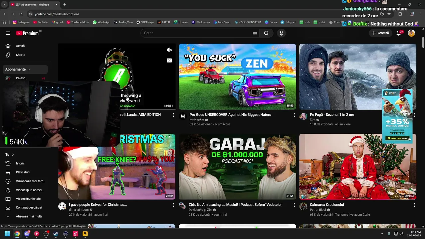Open the dima_aimbots channel link

79,210
